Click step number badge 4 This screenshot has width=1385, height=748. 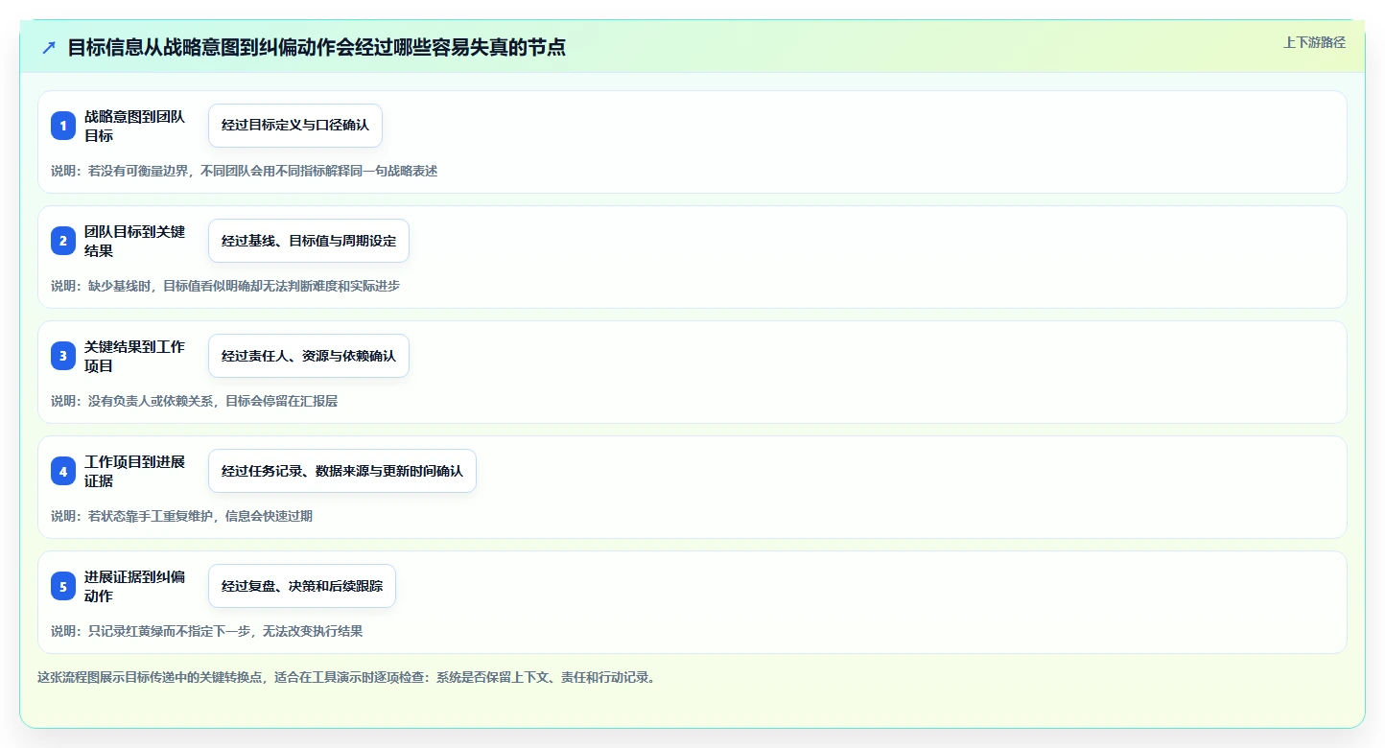point(63,471)
